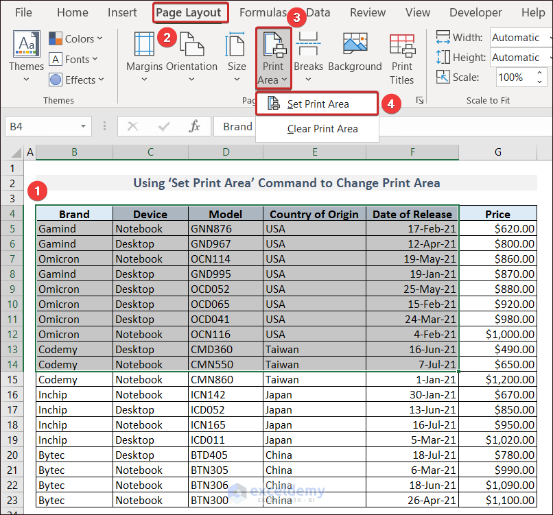553x515 pixels.
Task: Choose Set Print Area from menu
Action: pos(317,104)
